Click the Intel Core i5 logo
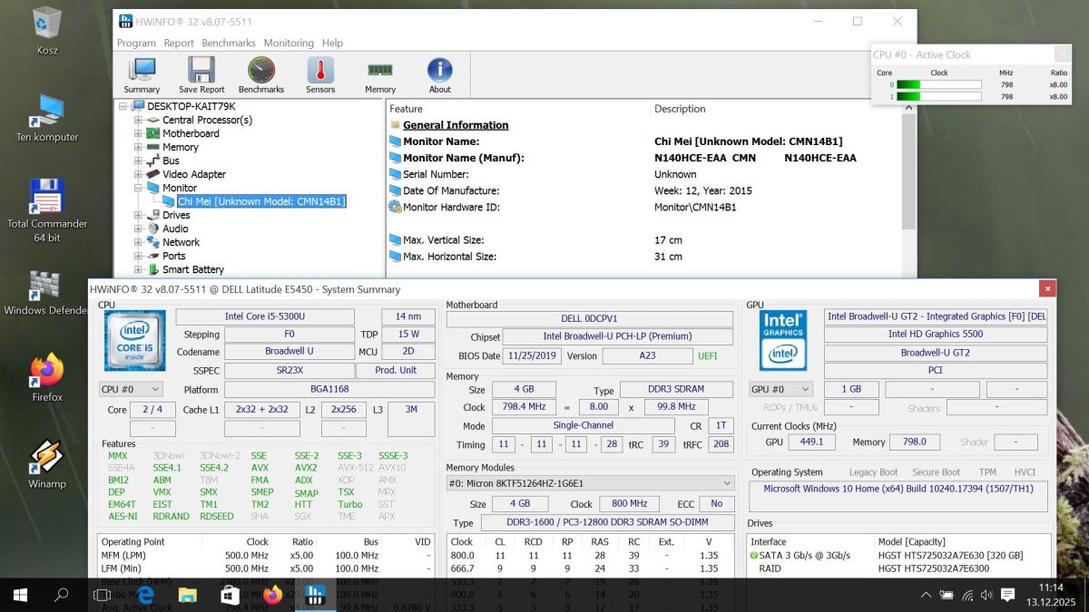This screenshot has height=612, width=1089. [x=134, y=340]
